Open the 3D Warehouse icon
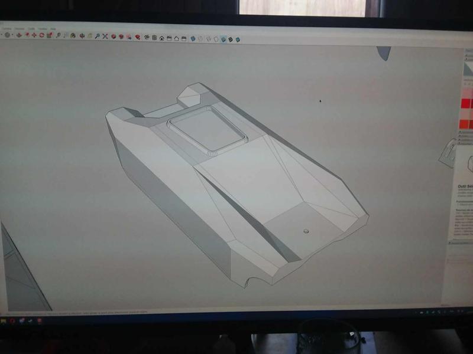Viewport: 473px width, 354px height. coord(114,37)
